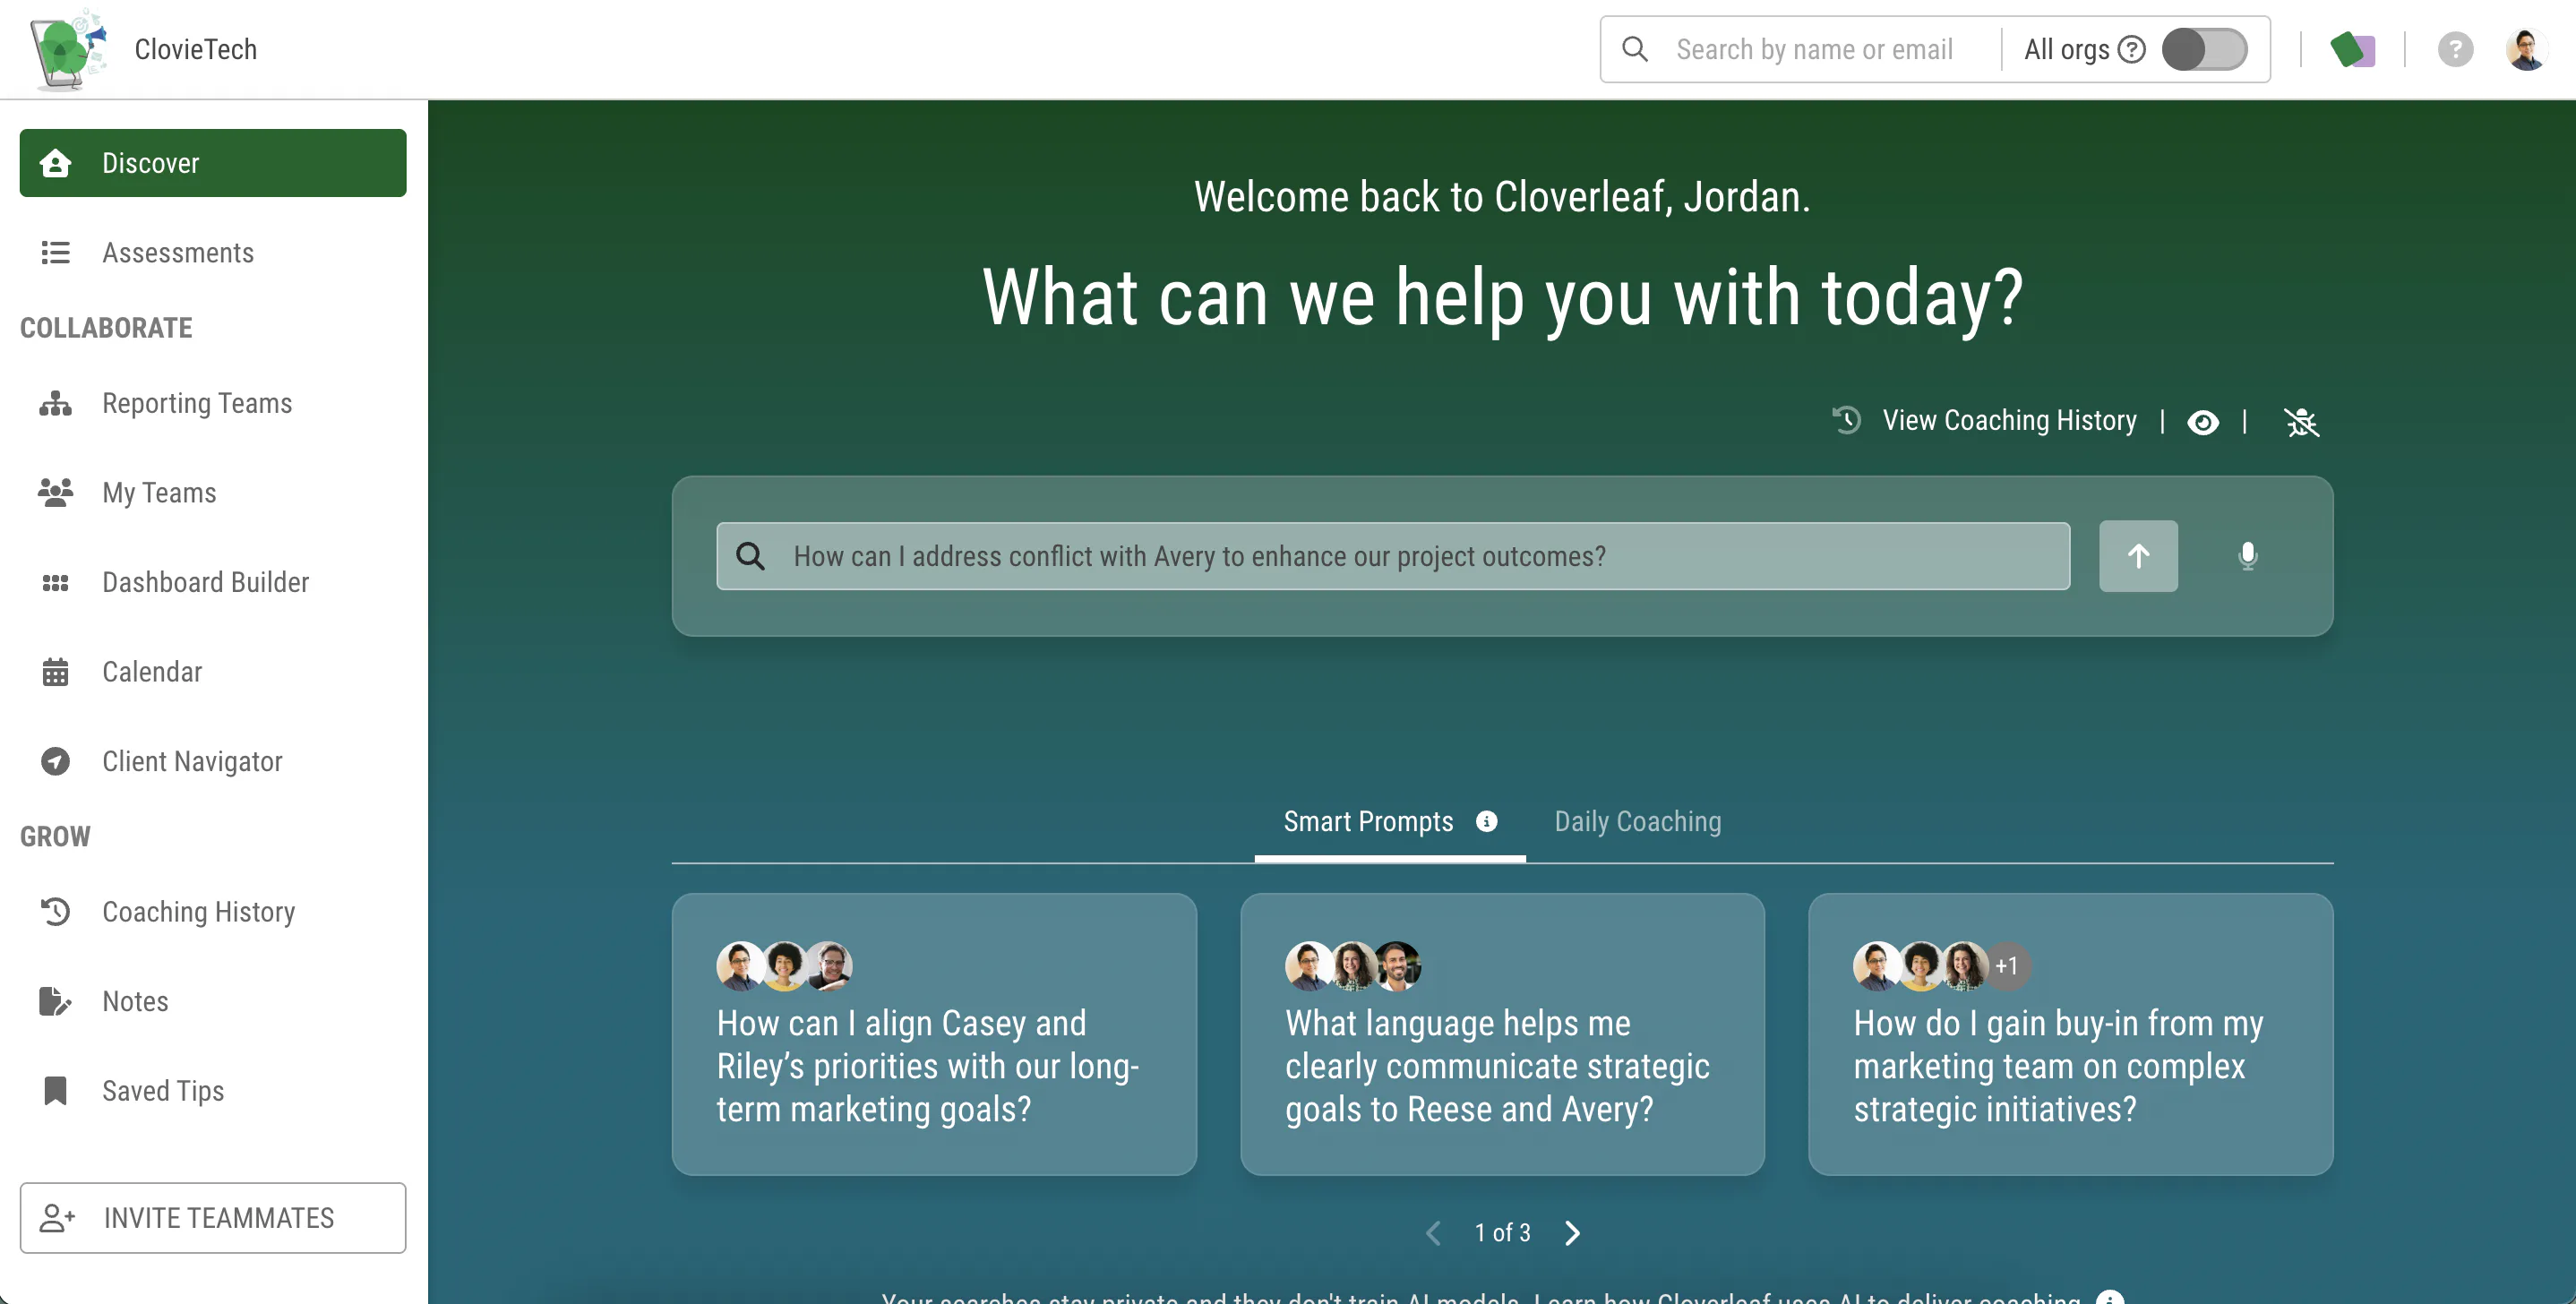This screenshot has width=2576, height=1304.
Task: Click the Invite Teammates button
Action: pyautogui.click(x=213, y=1218)
